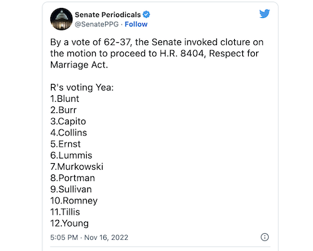Click the 'Marriage Act.' text line
Image resolution: width=313 pixels, height=251 pixels.
click(x=79, y=65)
